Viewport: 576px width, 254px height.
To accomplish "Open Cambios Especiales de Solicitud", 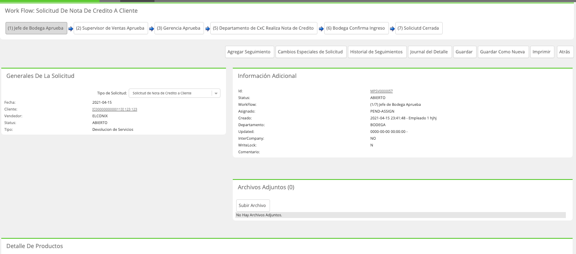I will click(310, 52).
